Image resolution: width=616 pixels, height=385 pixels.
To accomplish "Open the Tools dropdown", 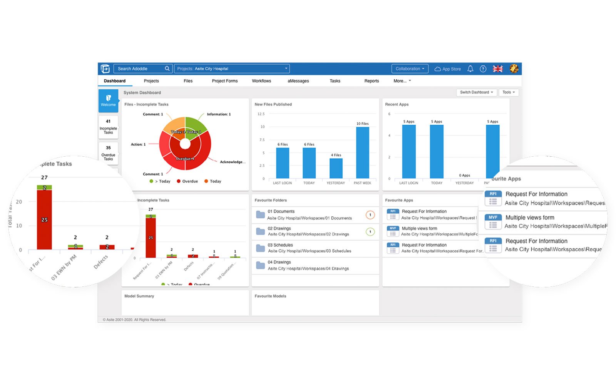I will 509,92.
